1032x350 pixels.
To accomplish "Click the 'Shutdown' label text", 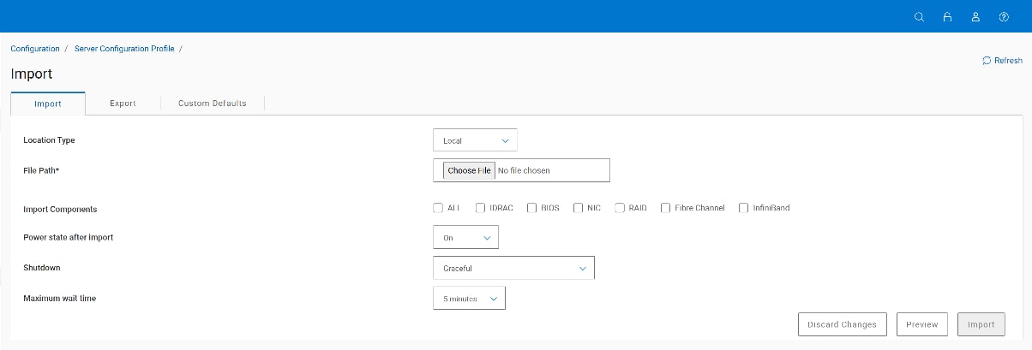I will tap(42, 268).
